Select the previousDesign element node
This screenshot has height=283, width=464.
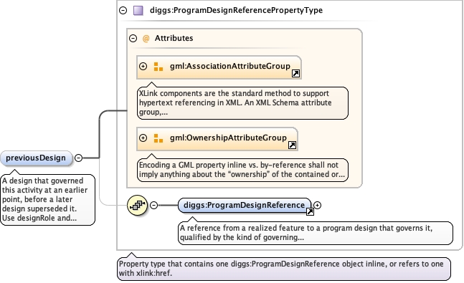pos(36,158)
